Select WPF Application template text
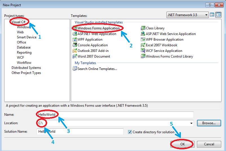Screen dimensions: 226x151 coord(90,39)
